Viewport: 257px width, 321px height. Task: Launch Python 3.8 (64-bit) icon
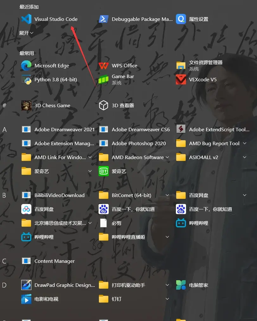(x=26, y=79)
